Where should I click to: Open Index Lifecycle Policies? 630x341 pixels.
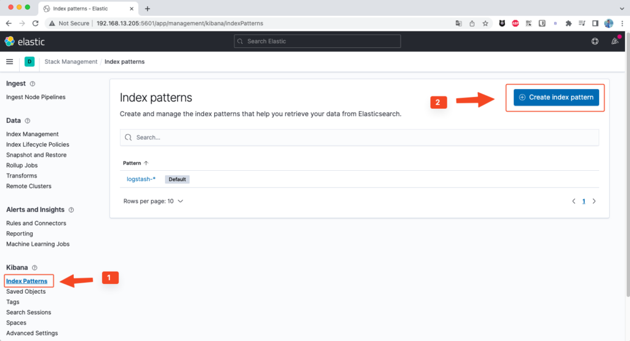38,144
